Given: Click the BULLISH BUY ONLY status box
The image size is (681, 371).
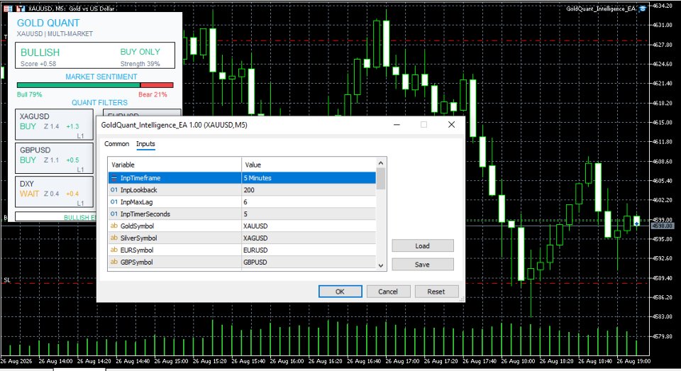Looking at the screenshot, I should [x=95, y=55].
